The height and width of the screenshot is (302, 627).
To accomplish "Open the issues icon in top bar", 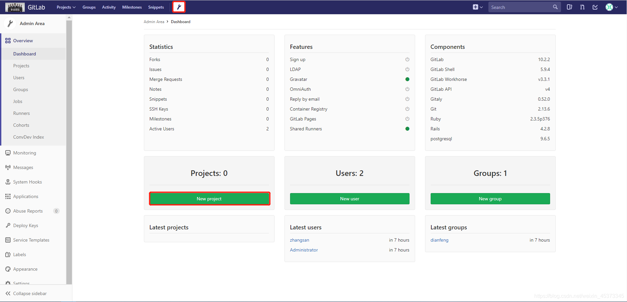I will pos(569,7).
